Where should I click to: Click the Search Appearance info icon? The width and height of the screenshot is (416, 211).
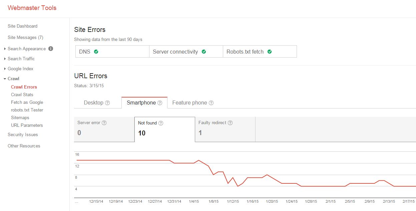51,49
